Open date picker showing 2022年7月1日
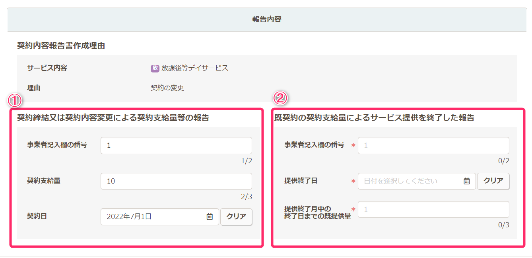 pyautogui.click(x=155, y=217)
